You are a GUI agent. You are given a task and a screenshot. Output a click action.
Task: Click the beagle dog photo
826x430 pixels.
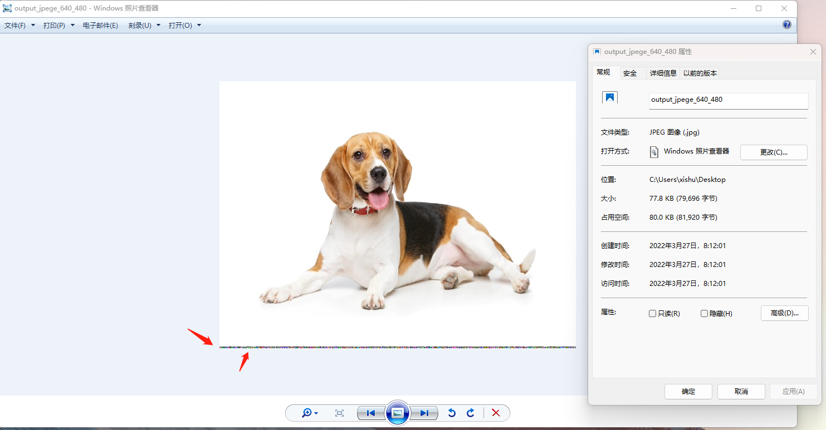click(398, 215)
